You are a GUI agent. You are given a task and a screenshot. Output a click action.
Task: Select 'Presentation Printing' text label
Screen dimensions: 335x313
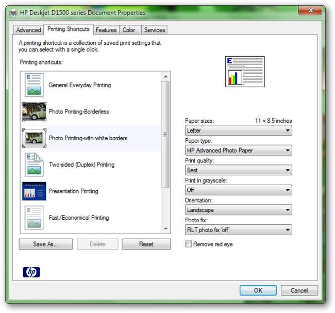tap(74, 191)
